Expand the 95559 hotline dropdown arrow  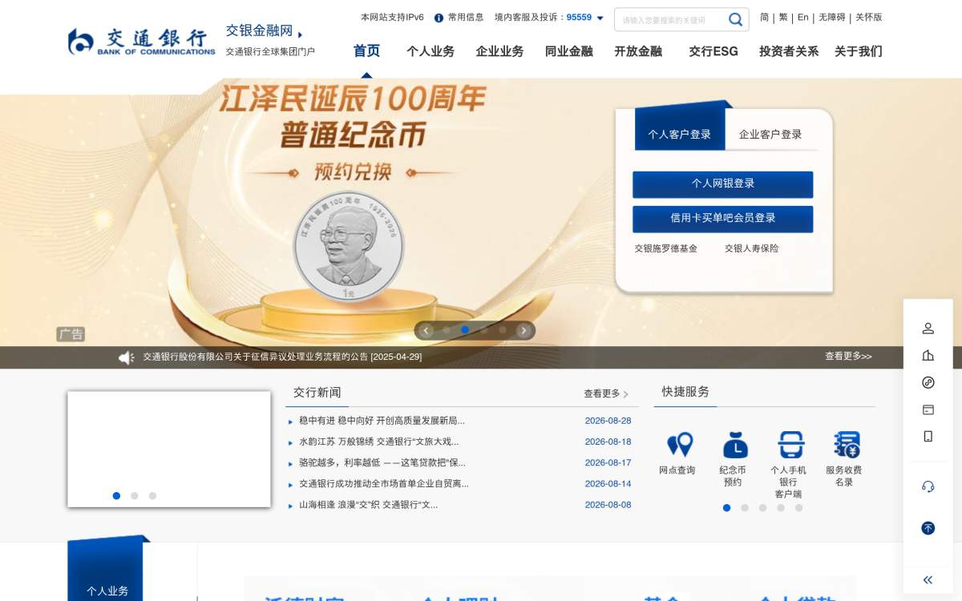point(600,18)
